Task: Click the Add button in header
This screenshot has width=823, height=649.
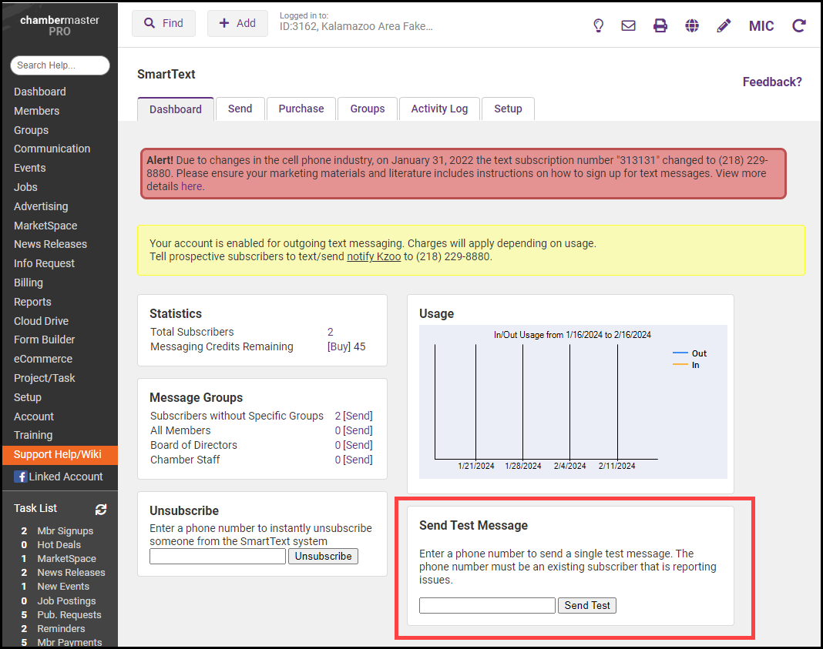Action: (237, 23)
